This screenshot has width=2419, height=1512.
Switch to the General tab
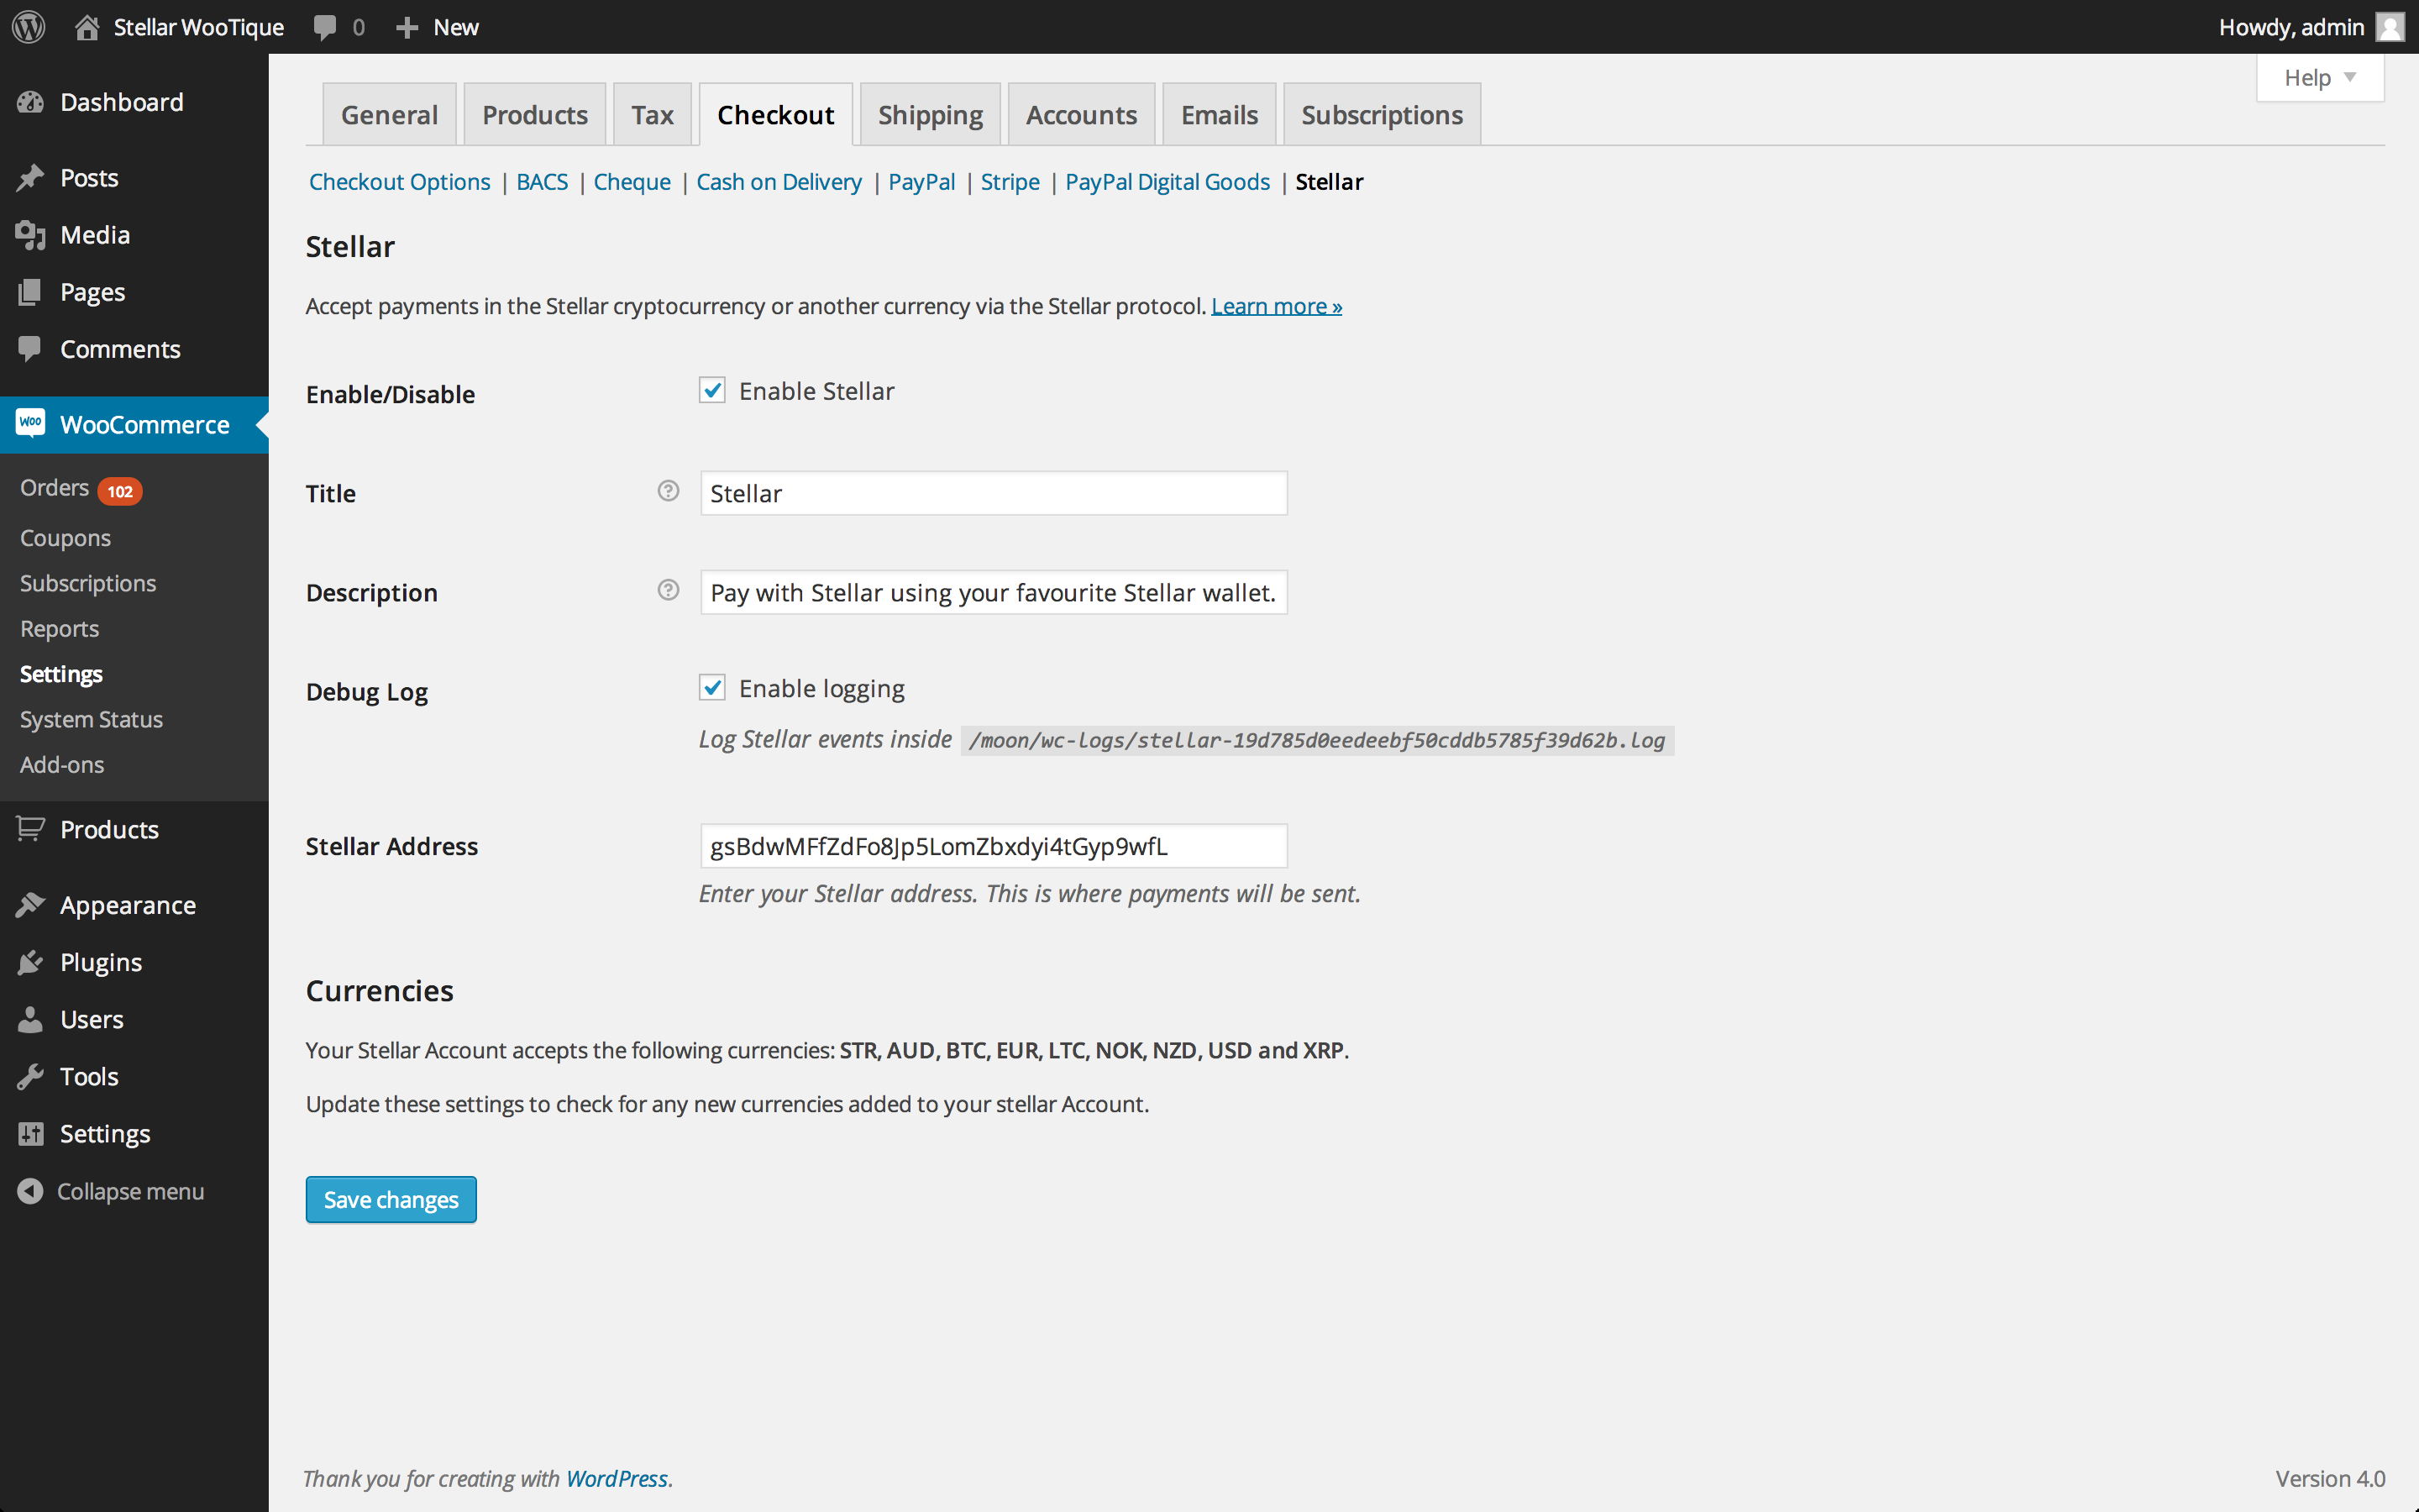click(x=389, y=114)
